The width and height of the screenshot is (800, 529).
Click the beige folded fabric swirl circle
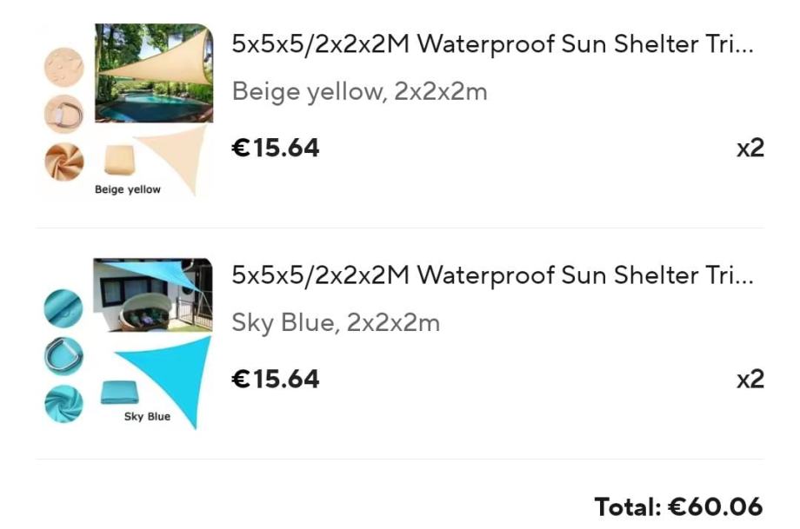click(x=63, y=162)
